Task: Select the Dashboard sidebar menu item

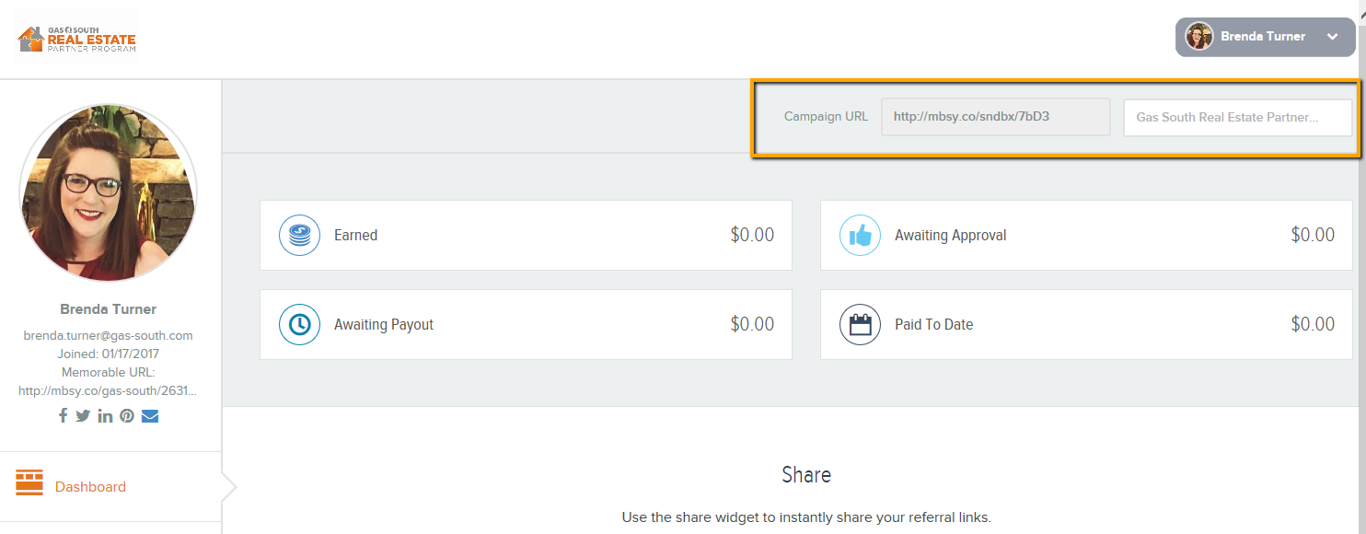Action: click(x=110, y=487)
